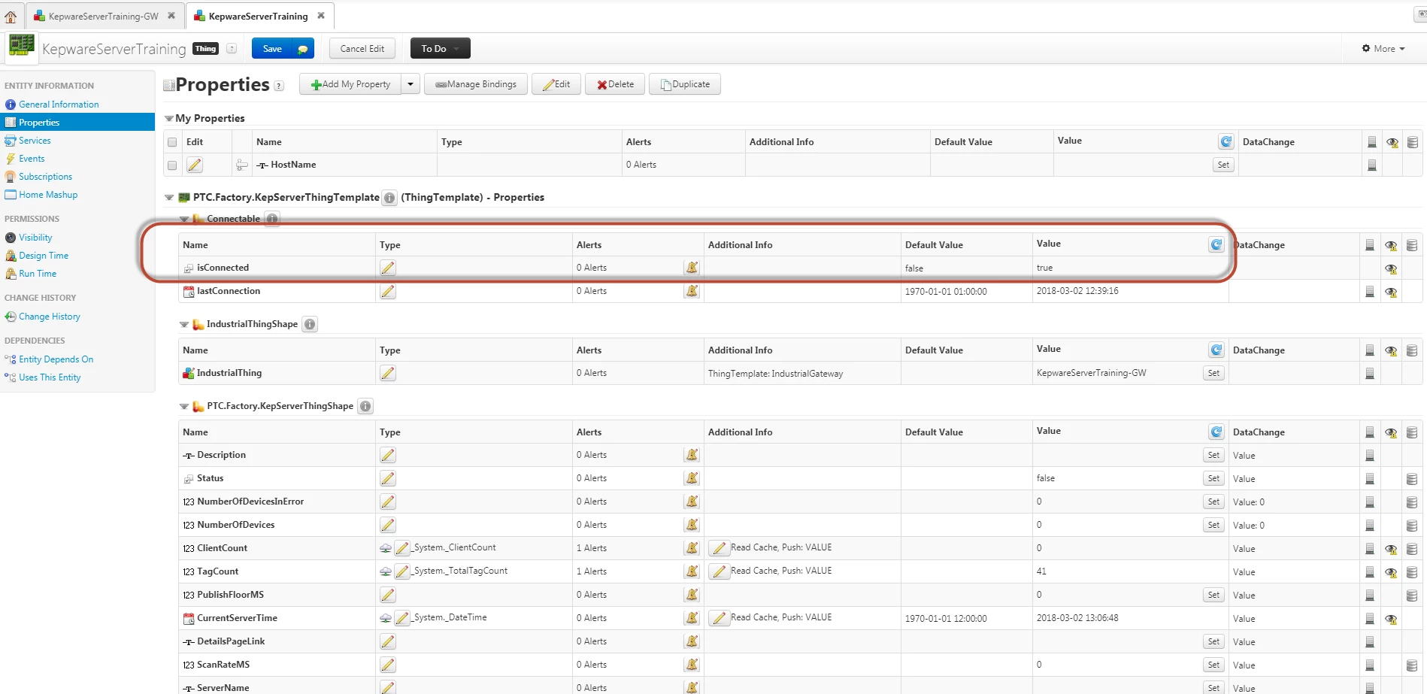Open alerts bell for TagCount
This screenshot has width=1427, height=694.
point(692,571)
